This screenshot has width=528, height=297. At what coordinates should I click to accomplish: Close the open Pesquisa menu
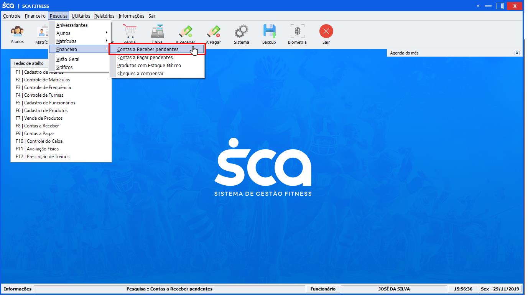[58, 16]
